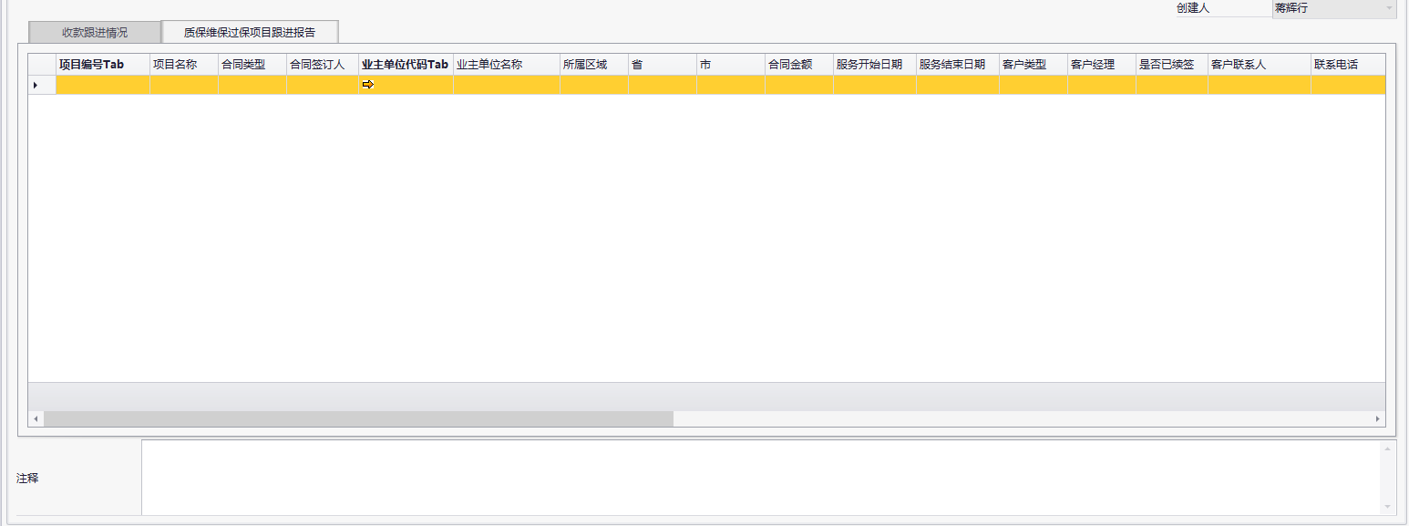The height and width of the screenshot is (526, 1409).
Task: Click the horizontal scrollbar right arrow
Action: pos(1377,418)
